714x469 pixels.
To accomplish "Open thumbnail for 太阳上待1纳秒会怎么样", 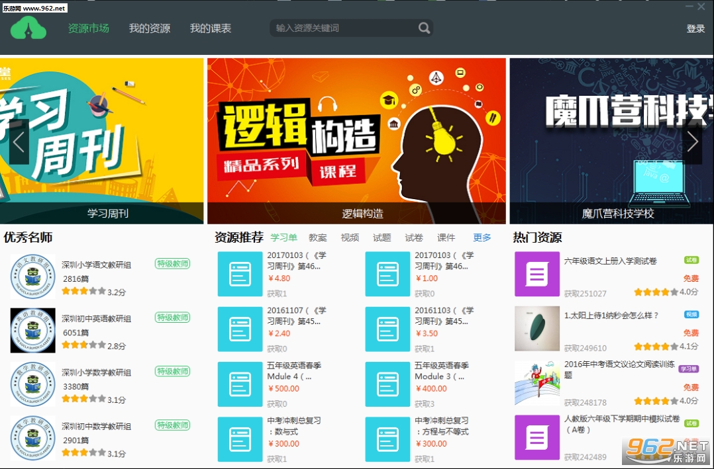I will click(537, 329).
